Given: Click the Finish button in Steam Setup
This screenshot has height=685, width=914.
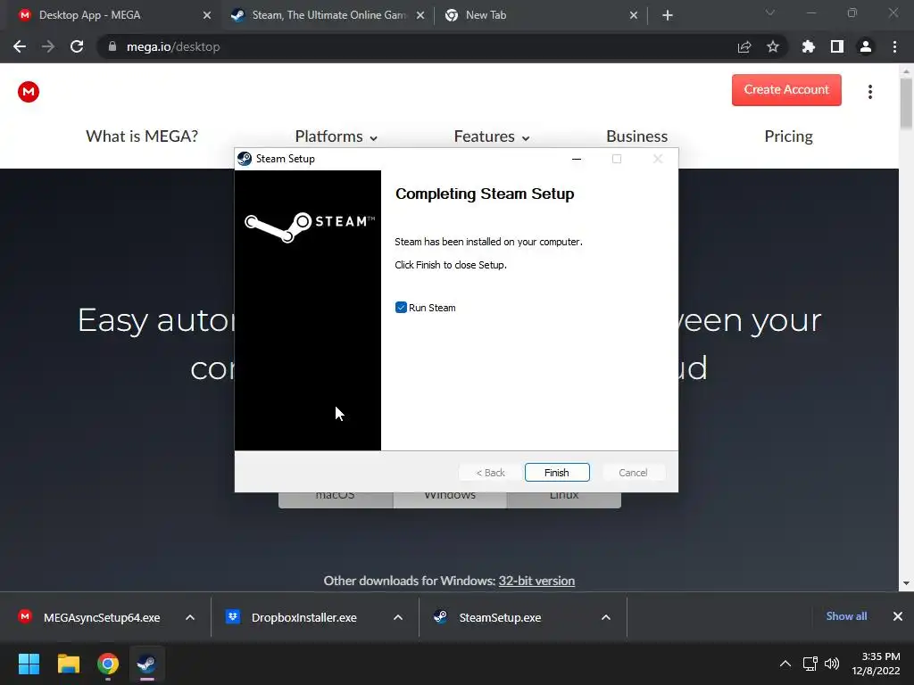Looking at the screenshot, I should pos(557,473).
